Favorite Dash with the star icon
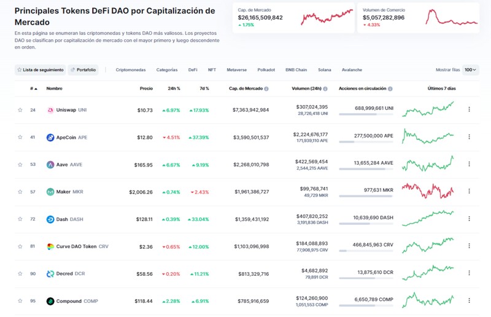 pyautogui.click(x=20, y=219)
